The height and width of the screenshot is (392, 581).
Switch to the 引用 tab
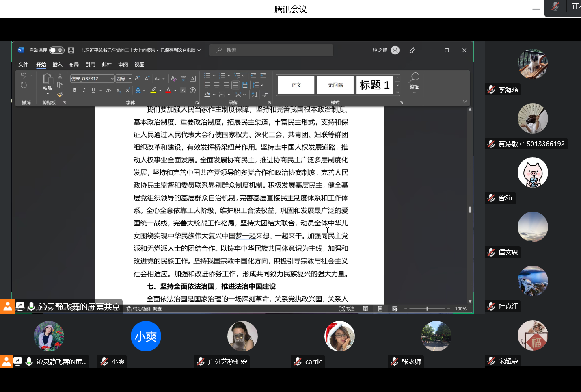90,65
